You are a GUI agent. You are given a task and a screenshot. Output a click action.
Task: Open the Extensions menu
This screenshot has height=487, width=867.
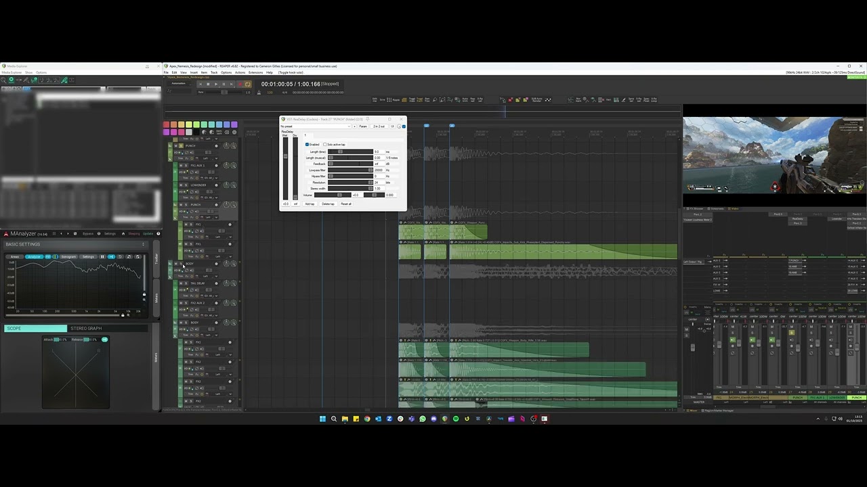pos(255,72)
